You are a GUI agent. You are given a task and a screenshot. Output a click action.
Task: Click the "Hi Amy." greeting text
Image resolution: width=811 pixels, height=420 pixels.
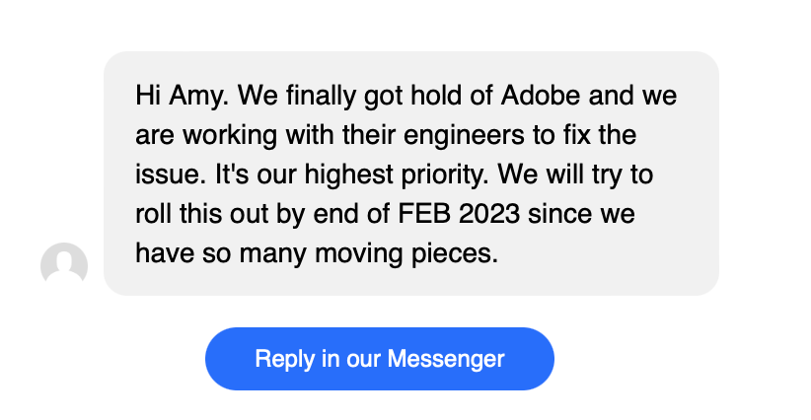coord(183,97)
